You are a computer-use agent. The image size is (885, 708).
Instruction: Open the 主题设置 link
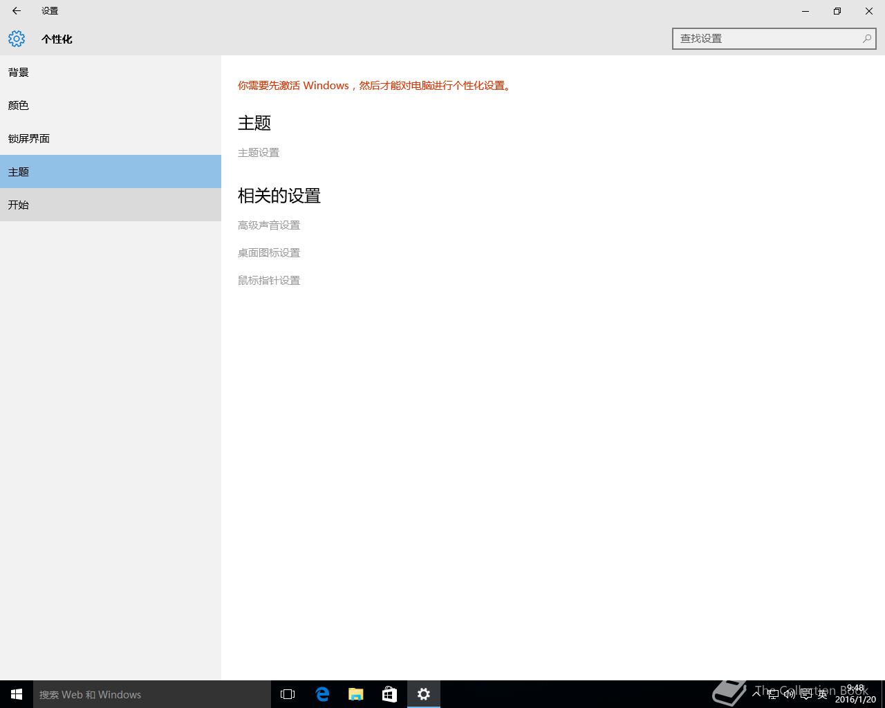pos(259,153)
